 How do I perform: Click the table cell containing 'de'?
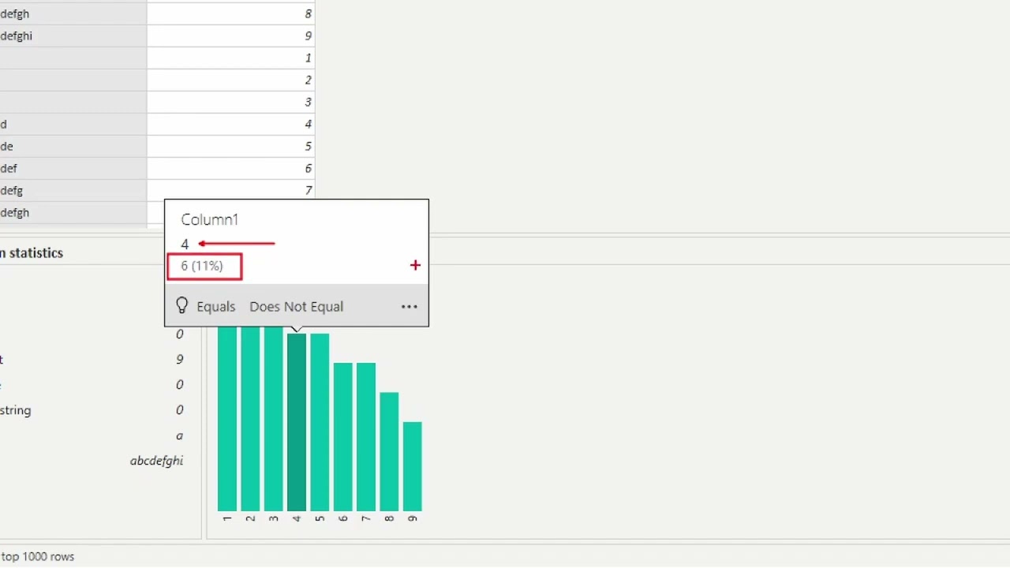point(73,146)
